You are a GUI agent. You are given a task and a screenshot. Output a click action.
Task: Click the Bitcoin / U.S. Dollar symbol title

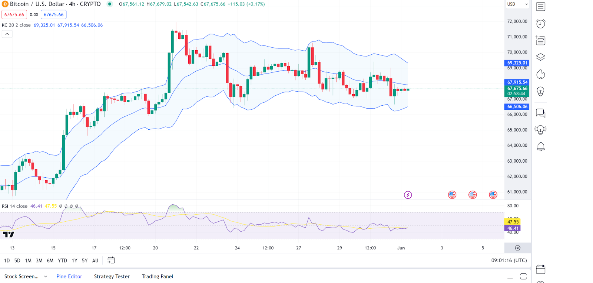pos(55,4)
